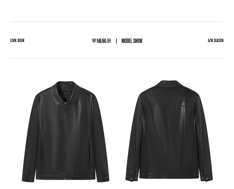Viewport: 234px width, 189px height.
Task: Click the zipper pull on front jacket
Action: point(65,103)
